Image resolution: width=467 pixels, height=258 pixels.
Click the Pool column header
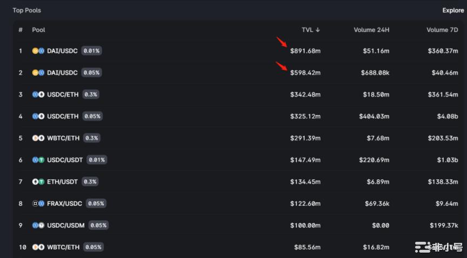pyautogui.click(x=38, y=30)
